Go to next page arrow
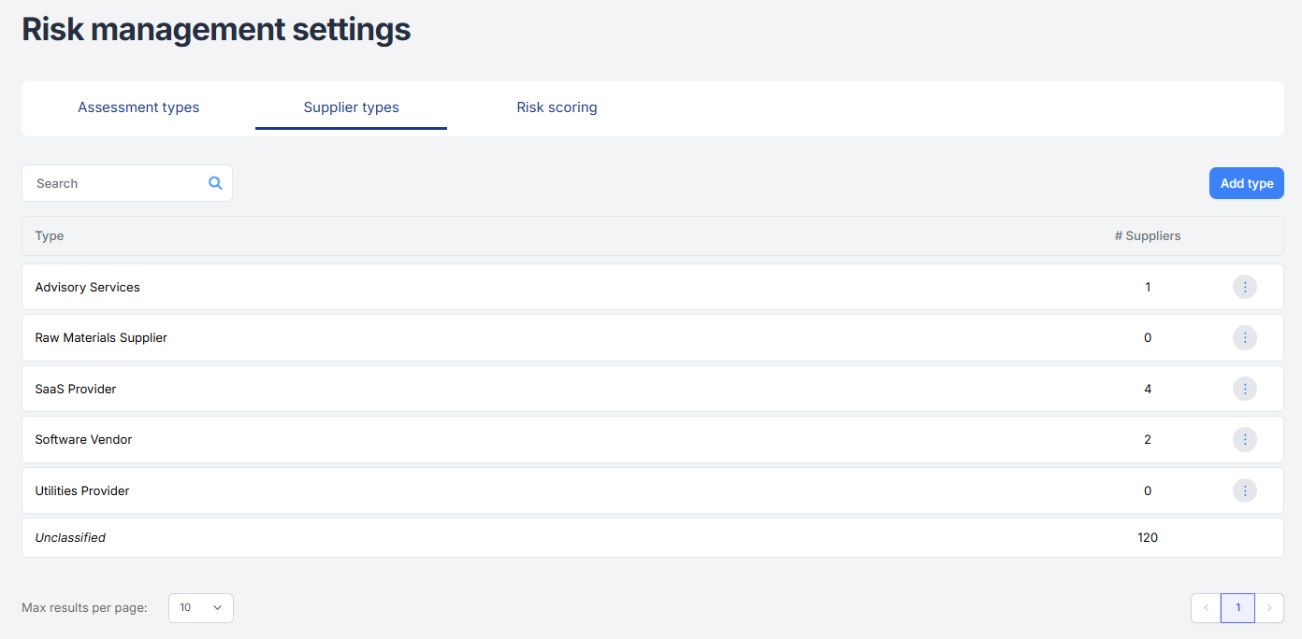Image resolution: width=1302 pixels, height=639 pixels. (1269, 608)
